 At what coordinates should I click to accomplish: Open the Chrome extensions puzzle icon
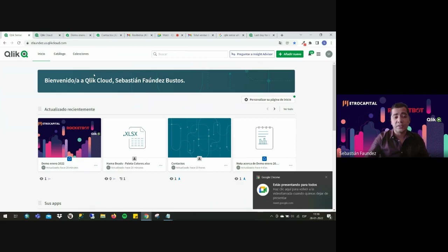click(x=310, y=43)
